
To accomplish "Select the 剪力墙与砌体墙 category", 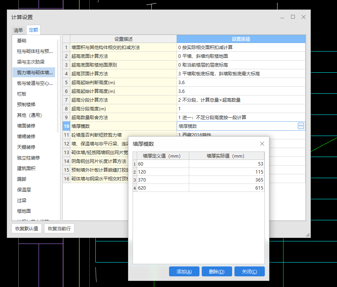I will [x=33, y=72].
